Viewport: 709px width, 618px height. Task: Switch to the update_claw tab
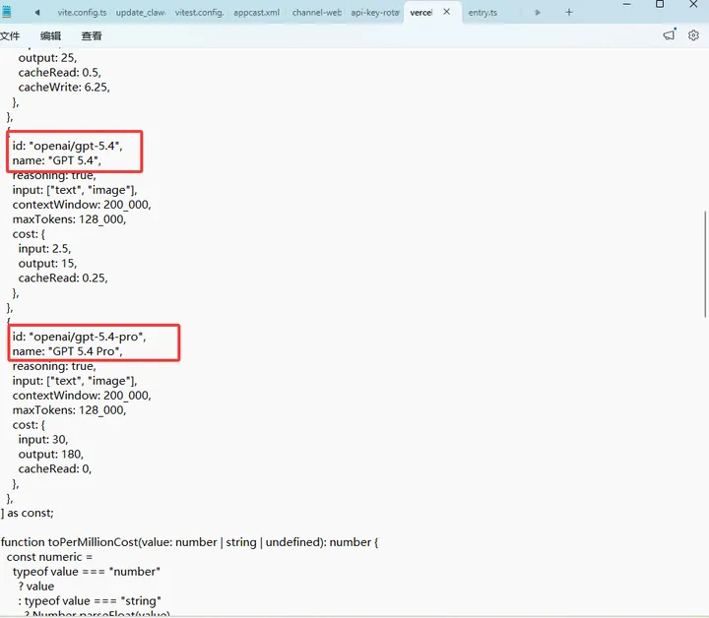pyautogui.click(x=140, y=13)
